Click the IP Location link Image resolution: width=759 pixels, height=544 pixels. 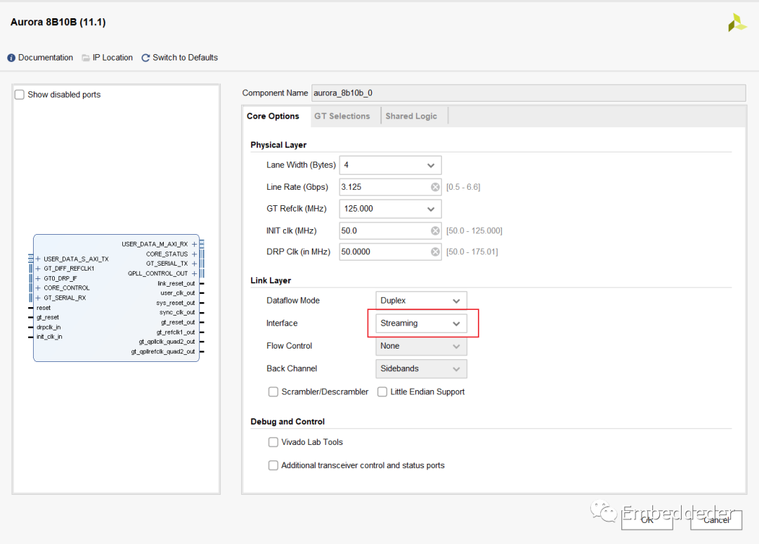coord(112,58)
